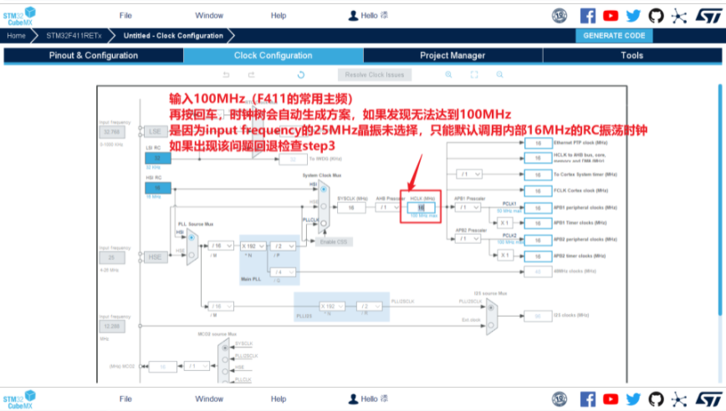Screen dimensions: 726x411
Task: Open PLLI2S /R divider dropdown
Action: (369, 306)
